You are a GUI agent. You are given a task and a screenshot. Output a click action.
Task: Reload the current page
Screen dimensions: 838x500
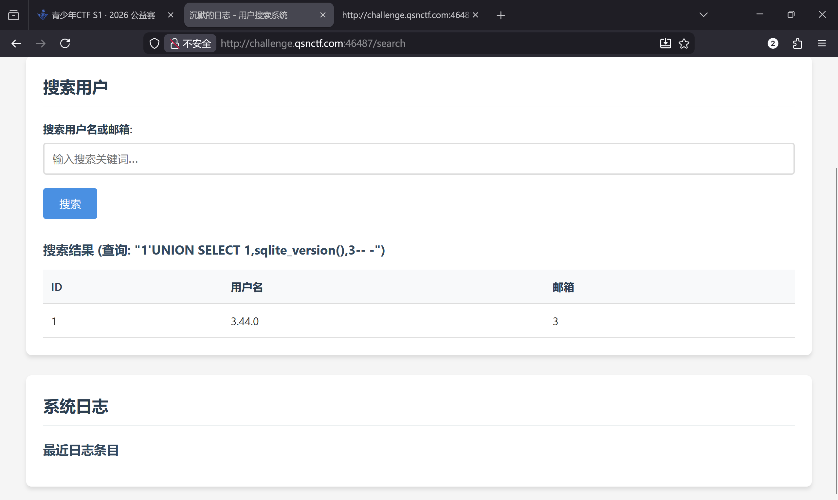[x=65, y=44]
